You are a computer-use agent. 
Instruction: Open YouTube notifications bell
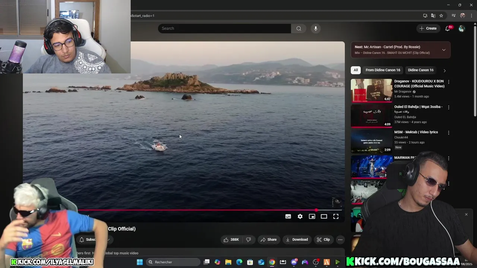(x=448, y=28)
